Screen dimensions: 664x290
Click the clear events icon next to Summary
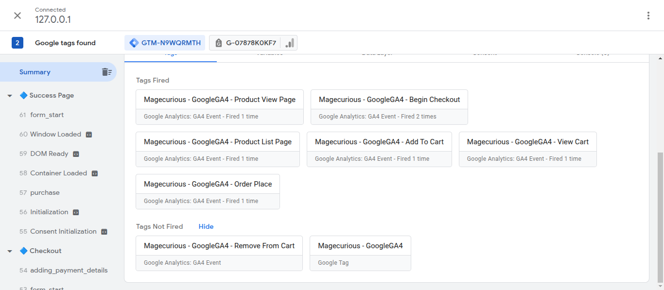pyautogui.click(x=106, y=71)
